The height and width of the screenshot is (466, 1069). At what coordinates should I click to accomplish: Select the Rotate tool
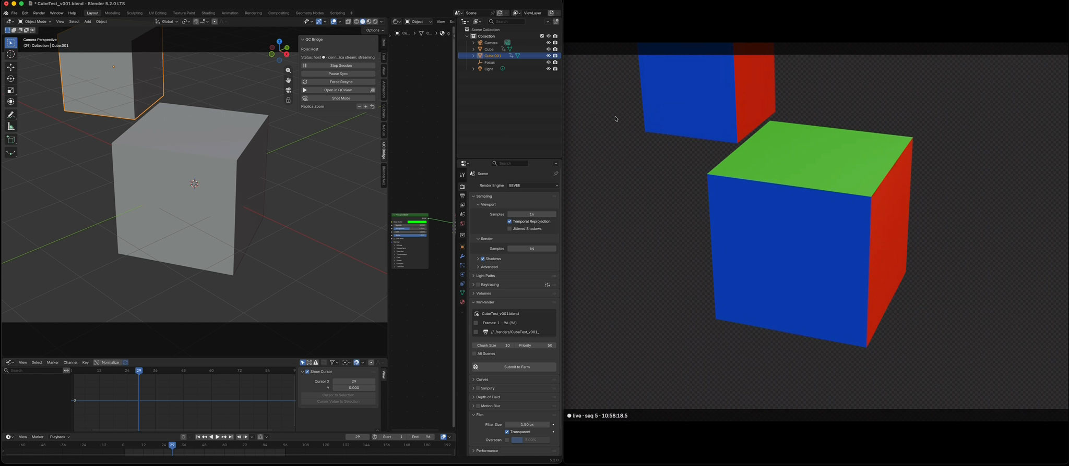(11, 79)
